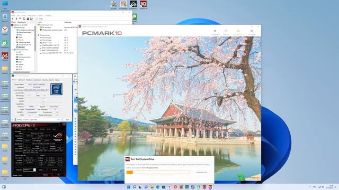Image resolution: width=339 pixels, height=190 pixels.
Task: Switch to Benchmark tab in SSD-Z
Action: click(x=38, y=80)
